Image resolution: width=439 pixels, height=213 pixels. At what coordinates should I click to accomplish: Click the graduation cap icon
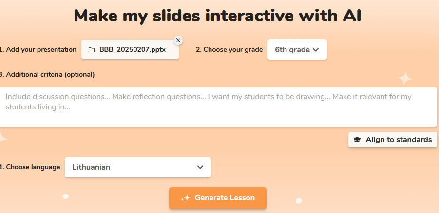click(357, 140)
